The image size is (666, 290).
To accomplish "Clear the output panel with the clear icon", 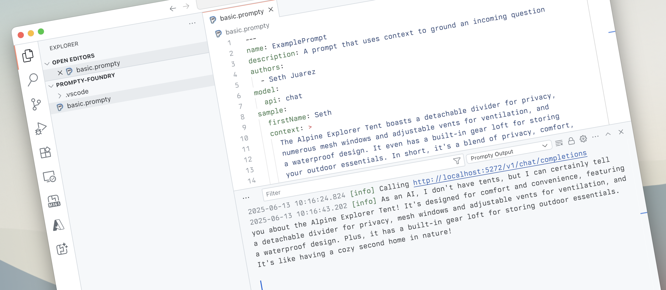I will tap(559, 143).
